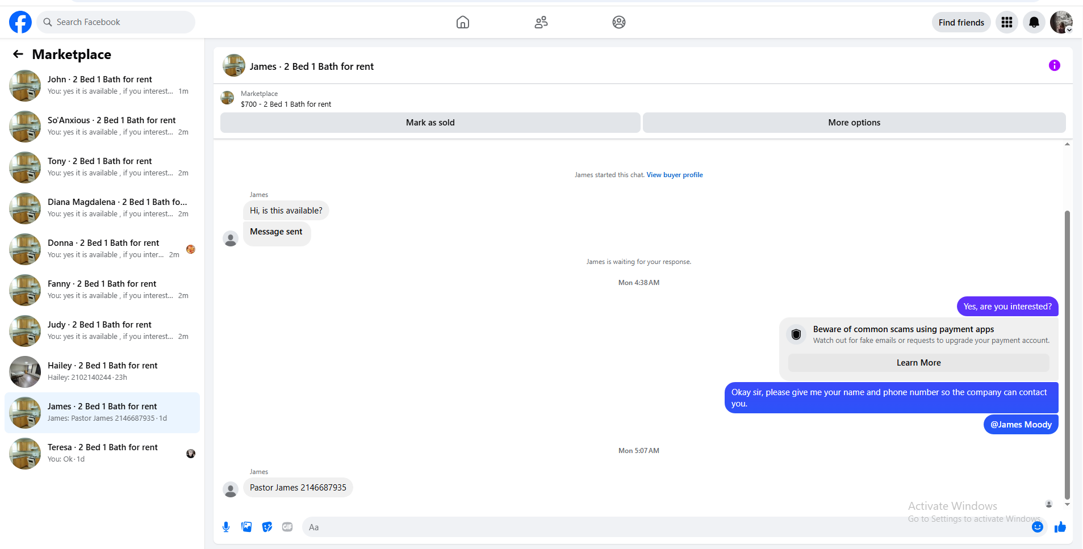
Task: Open the Facebook logo home link
Action: (x=20, y=22)
